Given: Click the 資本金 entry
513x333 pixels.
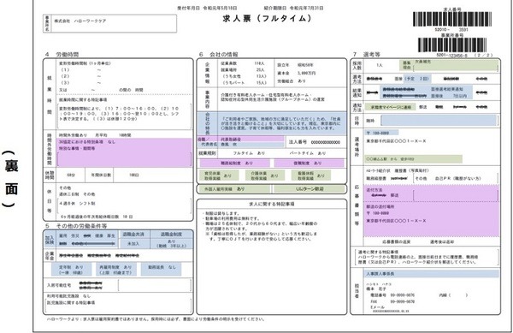Looking at the screenshot, I should [x=297, y=73].
